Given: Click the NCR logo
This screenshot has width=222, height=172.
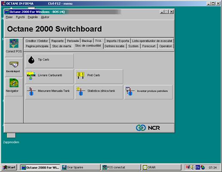Looking at the screenshot, I should (148, 128).
